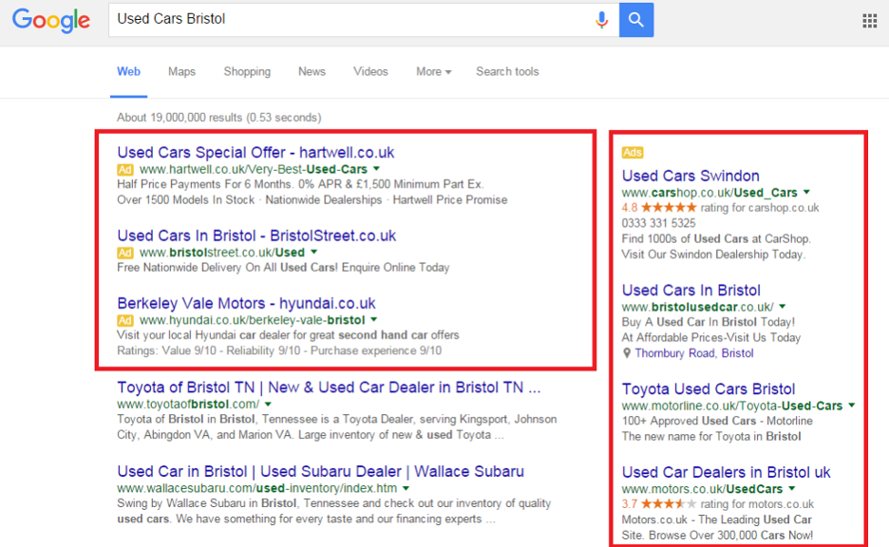
Task: Open sidebar Used Cars In Bristol ad
Action: 691,291
